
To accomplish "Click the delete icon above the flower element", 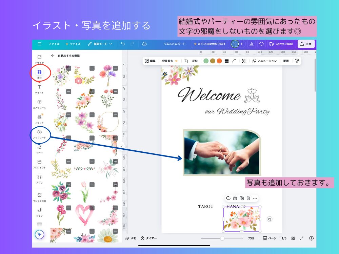I will pyautogui.click(x=249, y=197).
